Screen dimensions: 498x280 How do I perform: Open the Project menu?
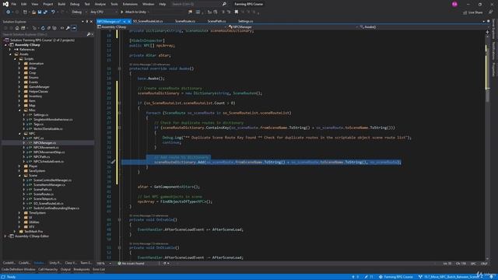(48, 4)
